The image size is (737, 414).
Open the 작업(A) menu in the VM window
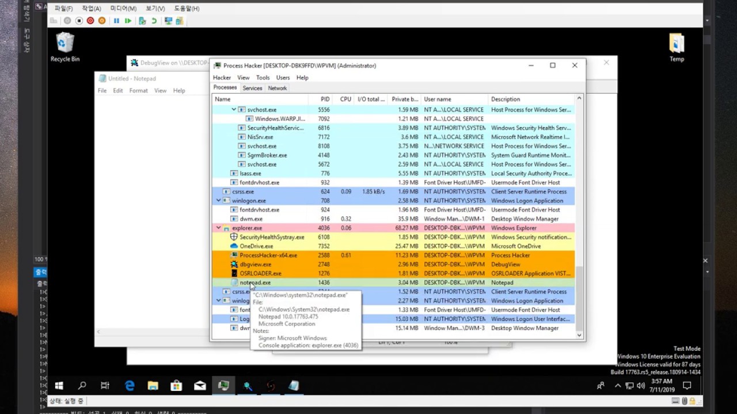[x=92, y=9]
